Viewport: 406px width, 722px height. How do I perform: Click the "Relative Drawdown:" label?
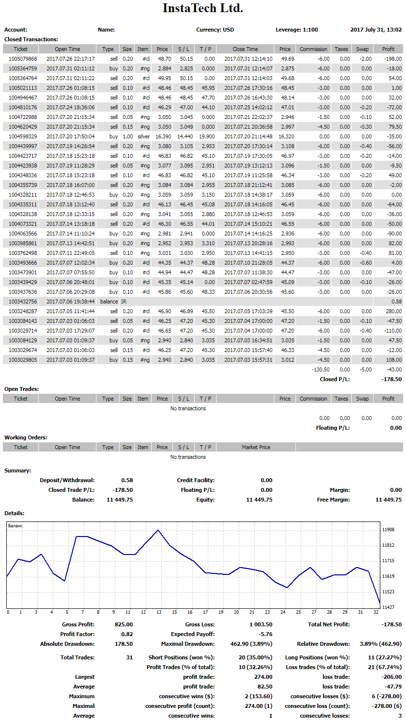click(323, 644)
